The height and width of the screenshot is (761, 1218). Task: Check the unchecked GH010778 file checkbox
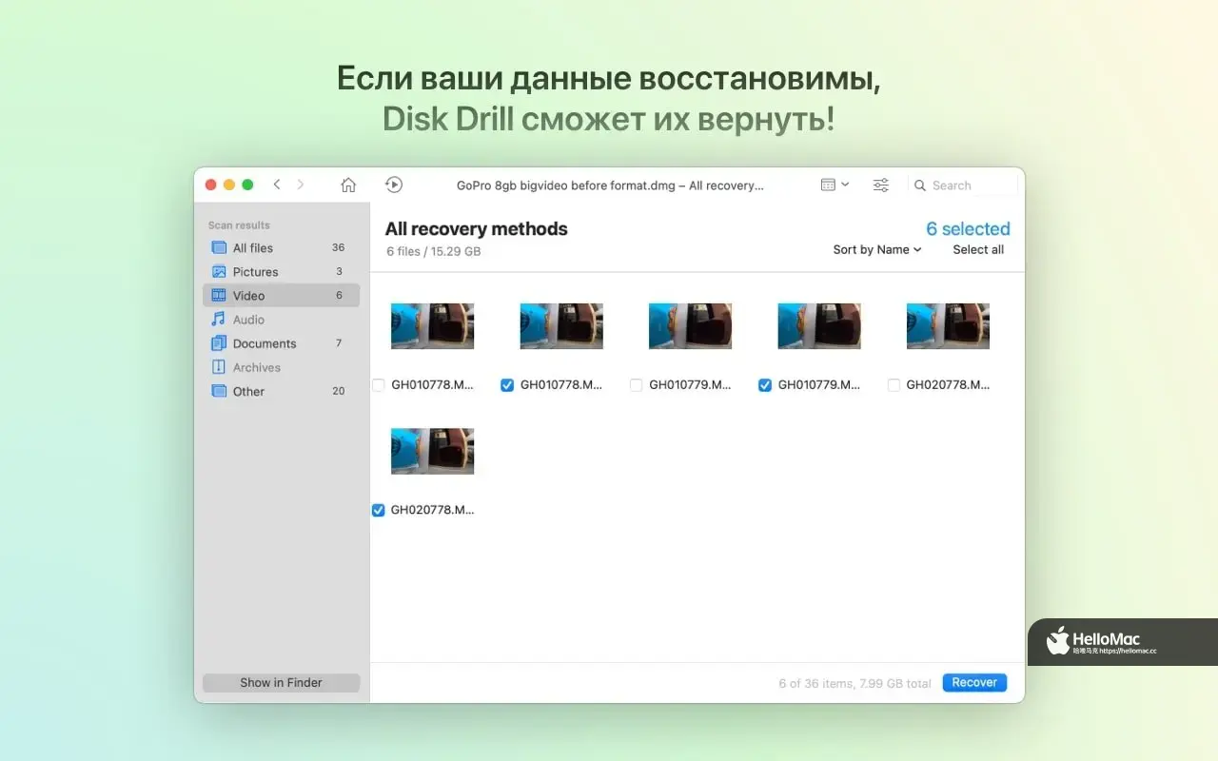click(378, 385)
